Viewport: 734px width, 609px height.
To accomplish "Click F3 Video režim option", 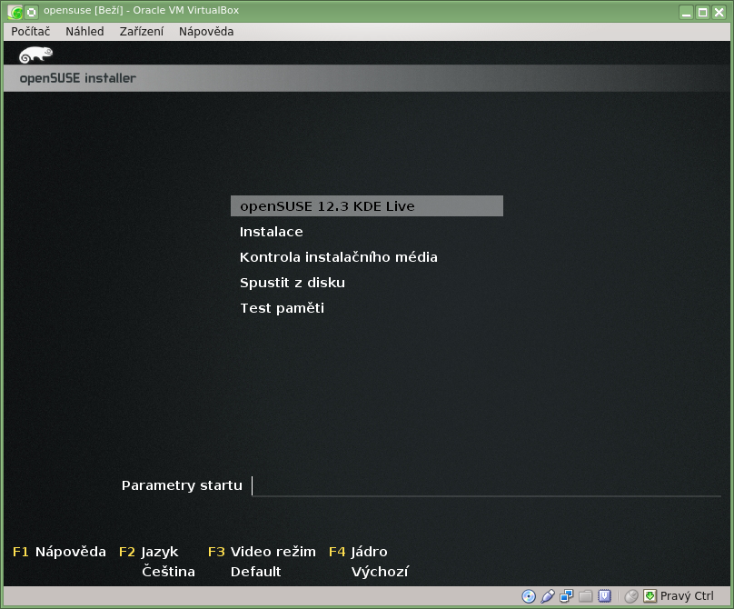I will (x=262, y=552).
